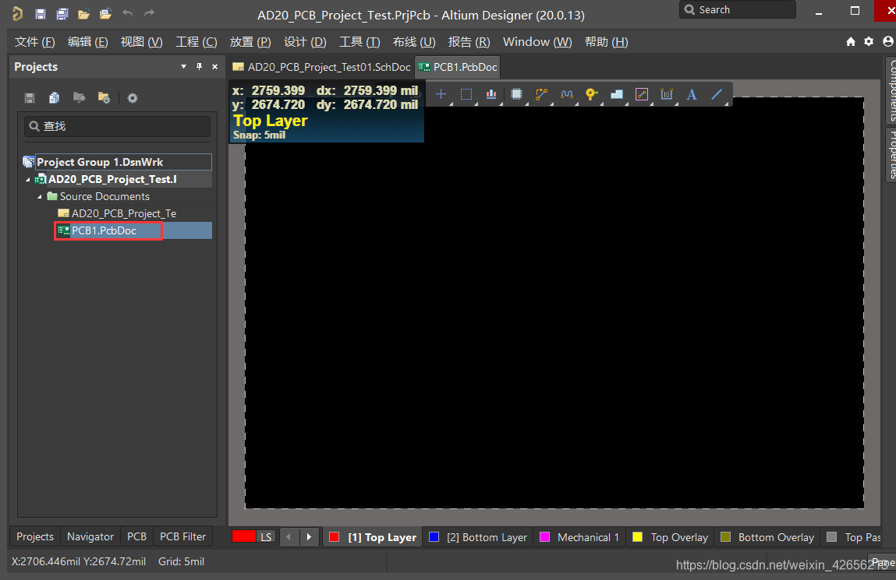Open the Components side panel tab
This screenshot has height=580, width=896.
tap(891, 90)
